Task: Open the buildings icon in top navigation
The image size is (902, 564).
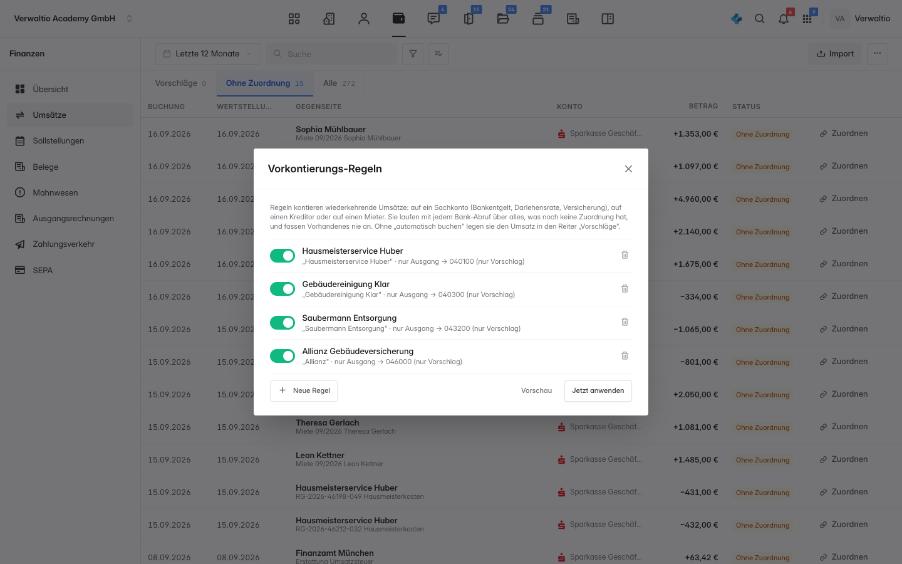Action: point(329,19)
